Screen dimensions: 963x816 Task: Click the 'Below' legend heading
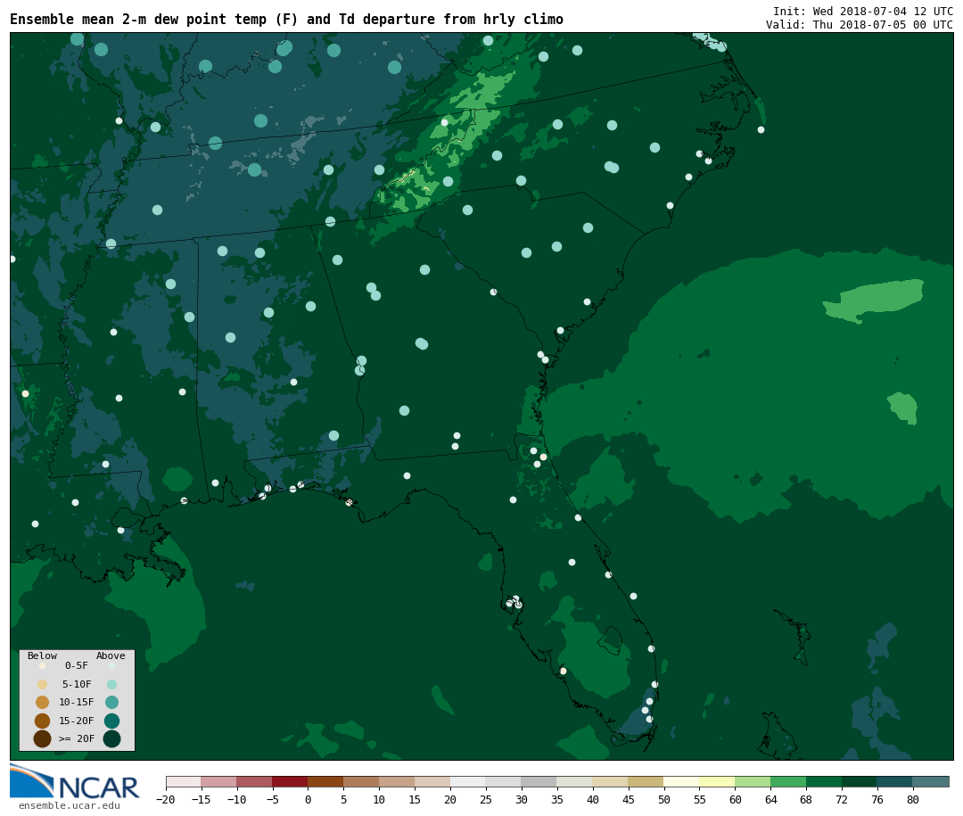[43, 655]
